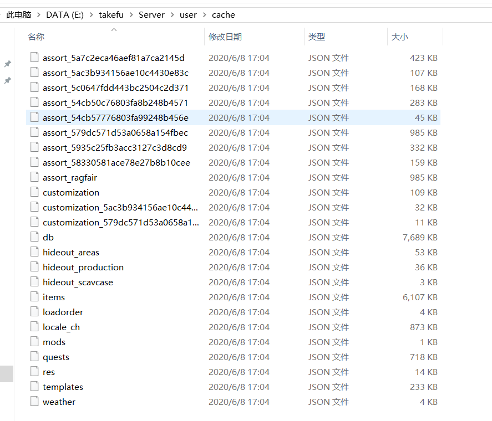The height and width of the screenshot is (421, 492).
Task: Click the items file icon
Action: click(34, 297)
